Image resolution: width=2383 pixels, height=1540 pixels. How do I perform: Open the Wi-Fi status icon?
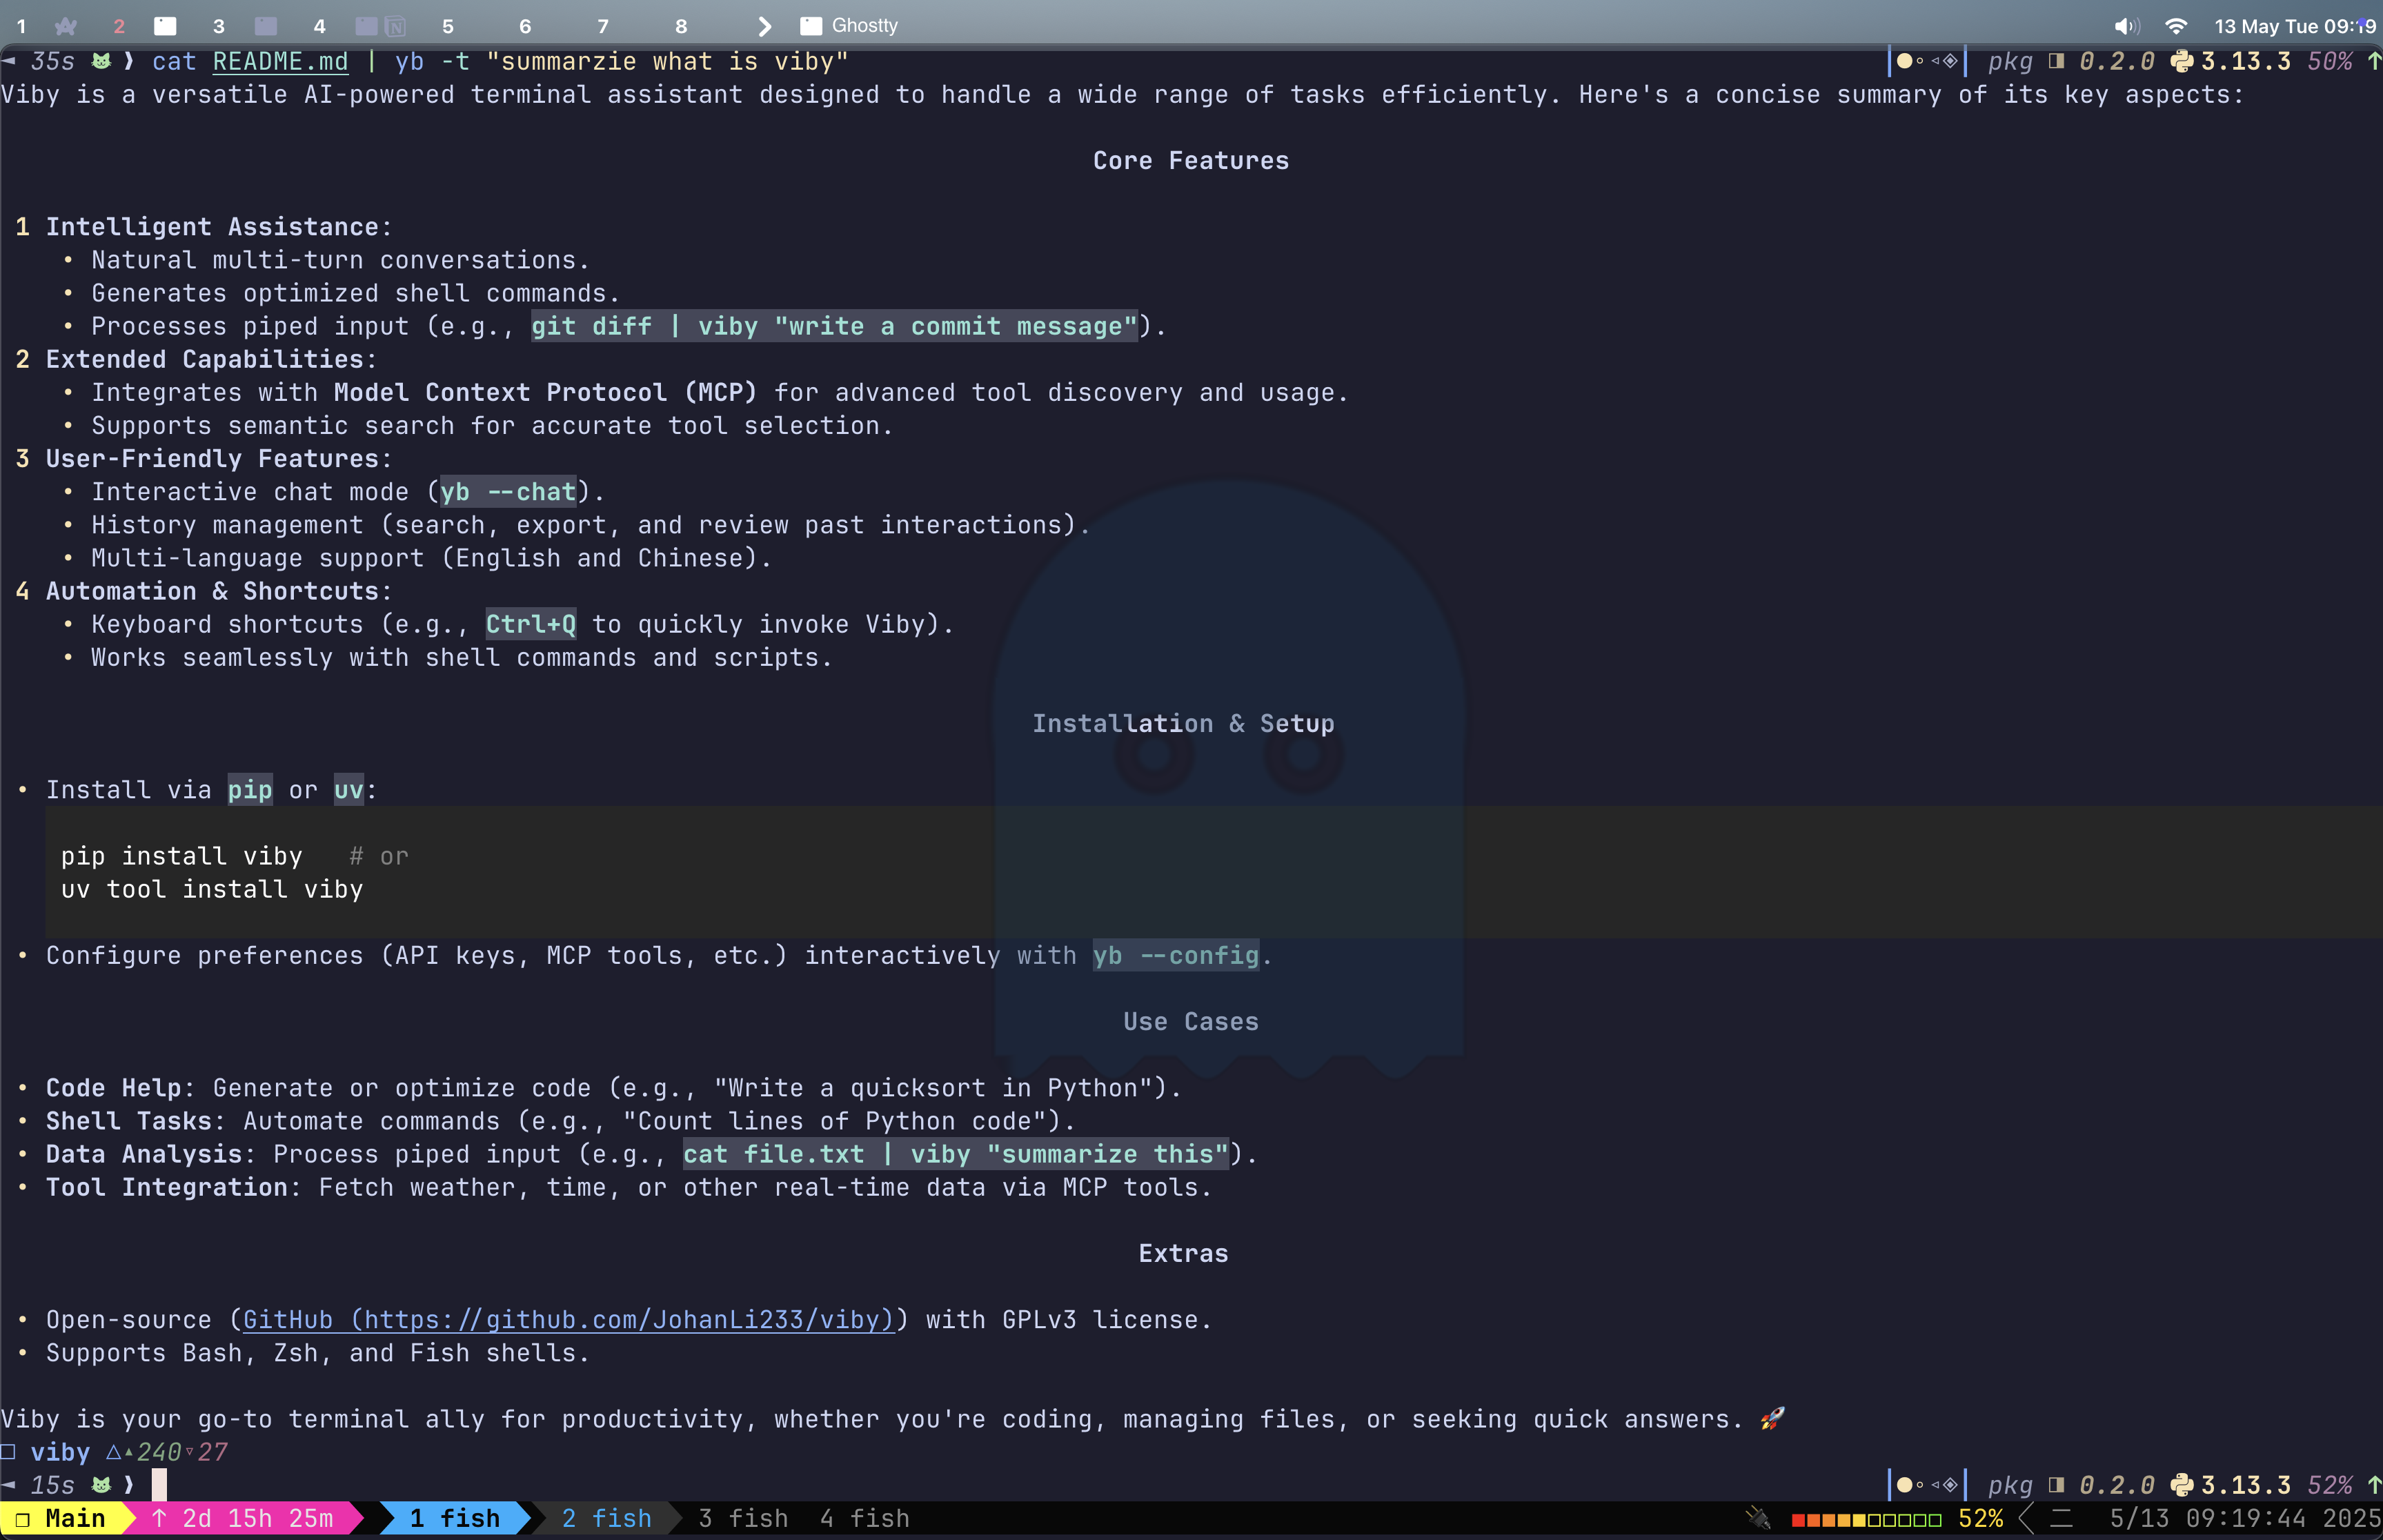coord(2176,26)
